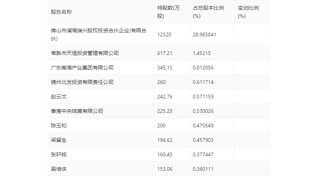
Task: Select the holding value 200
Action: click(x=161, y=126)
